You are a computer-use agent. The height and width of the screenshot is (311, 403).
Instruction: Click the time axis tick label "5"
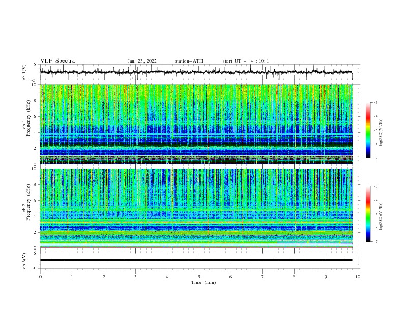pyautogui.click(x=199, y=277)
